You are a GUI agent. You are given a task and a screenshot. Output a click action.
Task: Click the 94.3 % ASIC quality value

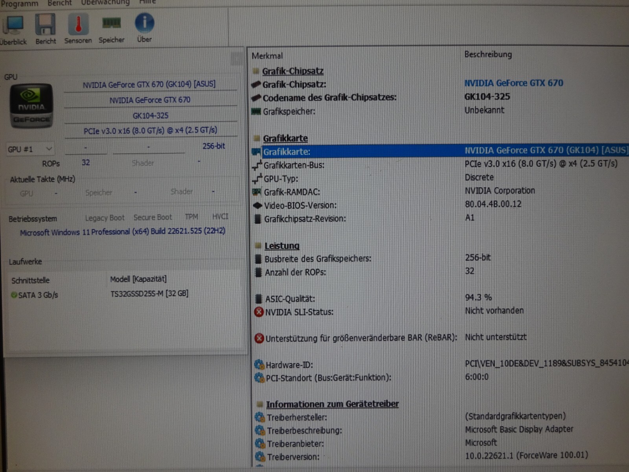[x=478, y=297]
